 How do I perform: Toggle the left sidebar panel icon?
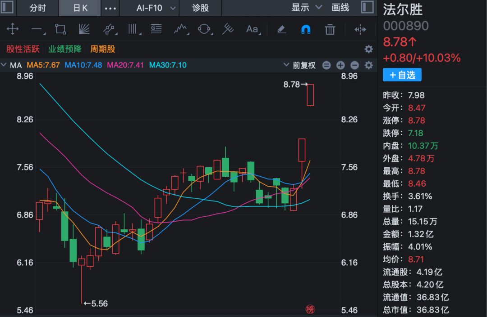tap(7, 7)
